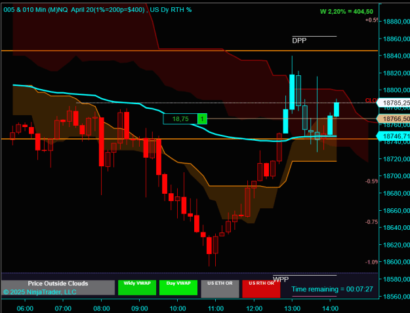Click the 18766,50 order price axis marker
The height and width of the screenshot is (313, 410).
(394, 119)
